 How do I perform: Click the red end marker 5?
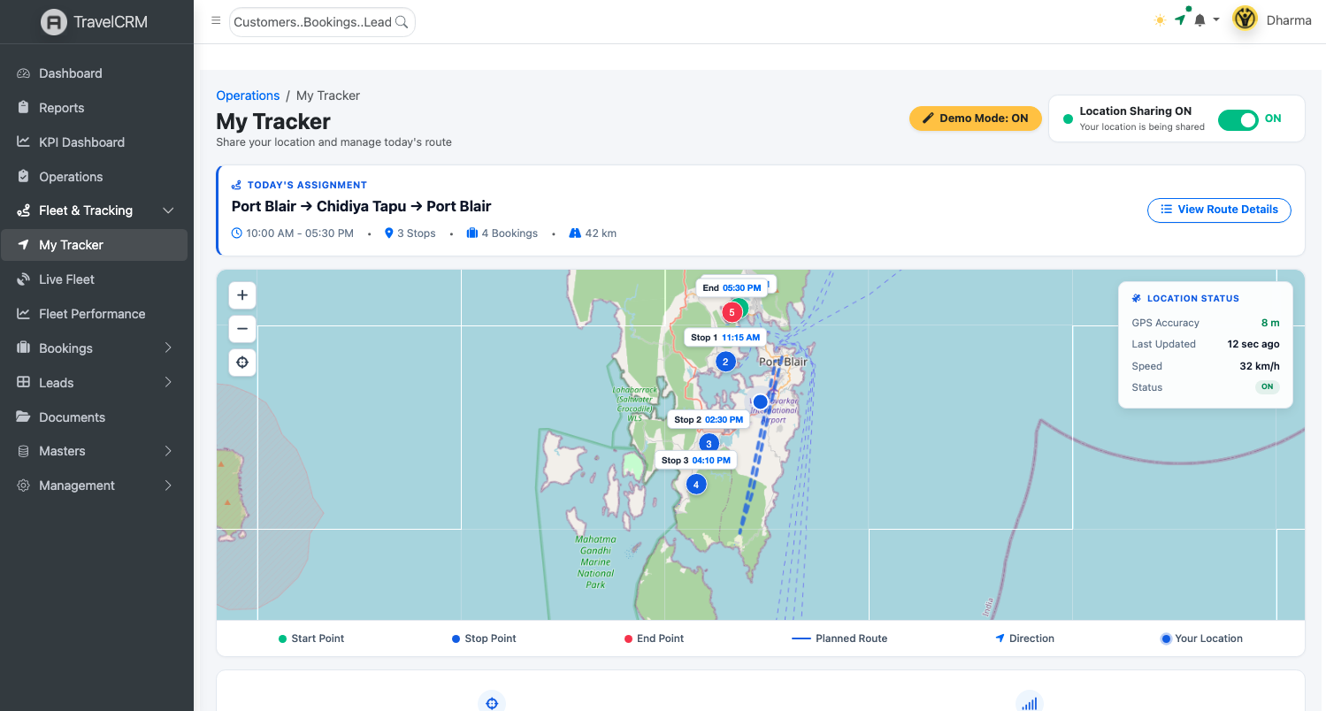tap(732, 312)
